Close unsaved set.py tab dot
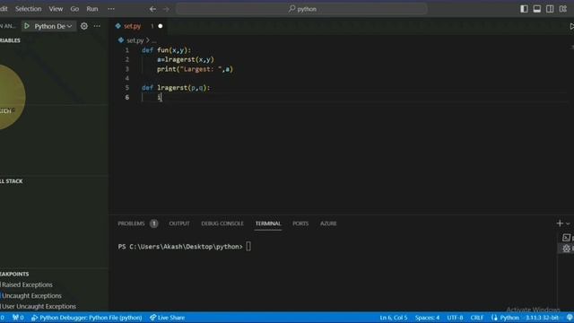 pos(161,26)
